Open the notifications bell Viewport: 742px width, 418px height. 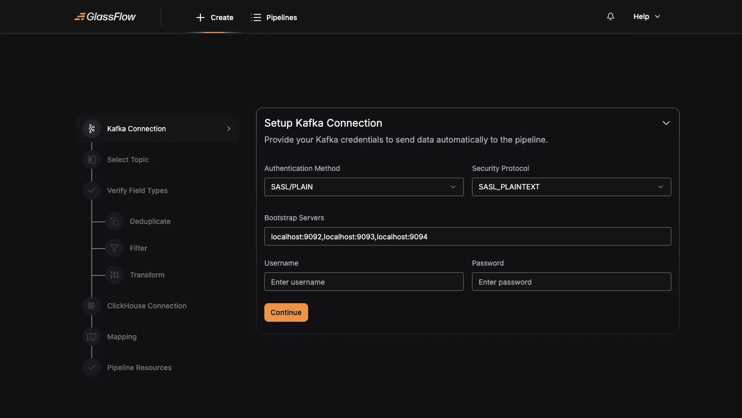tap(611, 16)
